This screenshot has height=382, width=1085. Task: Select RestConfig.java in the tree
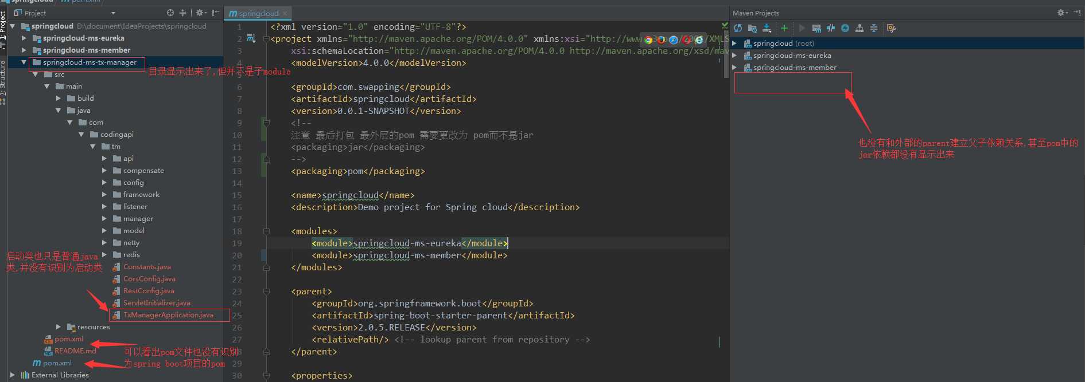pyautogui.click(x=149, y=291)
